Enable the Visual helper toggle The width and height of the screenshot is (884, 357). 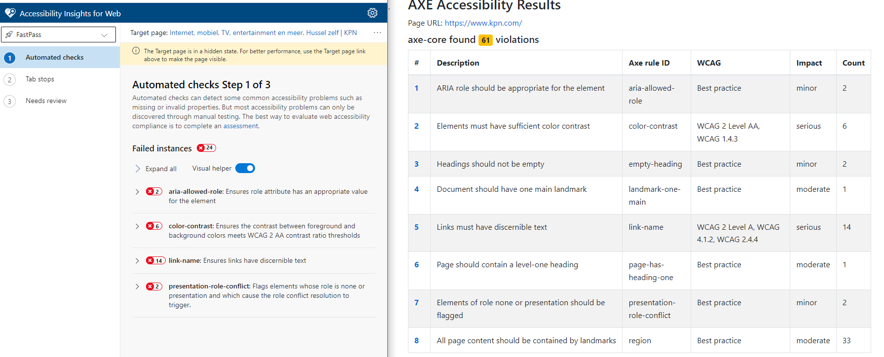point(245,168)
